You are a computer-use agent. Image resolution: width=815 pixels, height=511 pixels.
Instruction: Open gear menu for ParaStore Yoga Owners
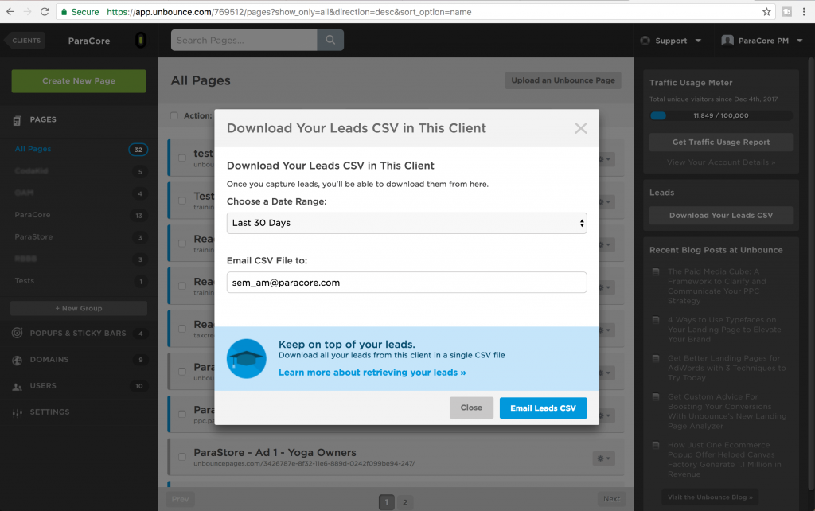pos(603,458)
